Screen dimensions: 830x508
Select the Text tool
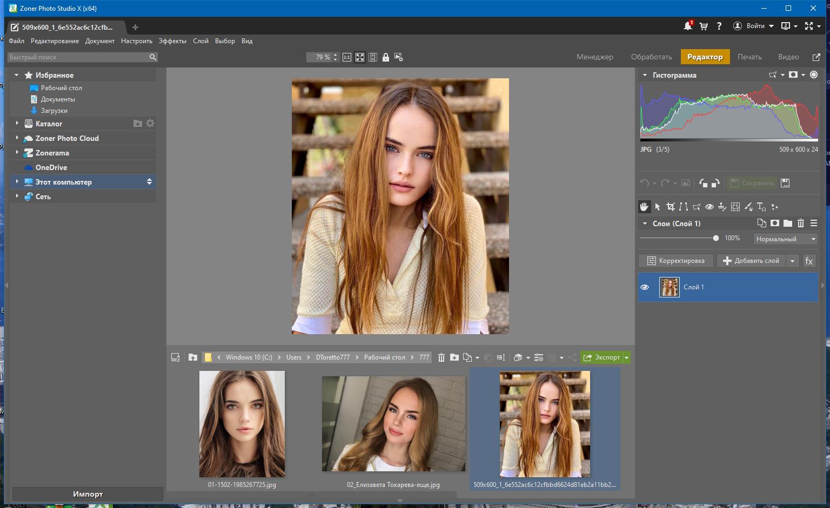click(x=761, y=207)
